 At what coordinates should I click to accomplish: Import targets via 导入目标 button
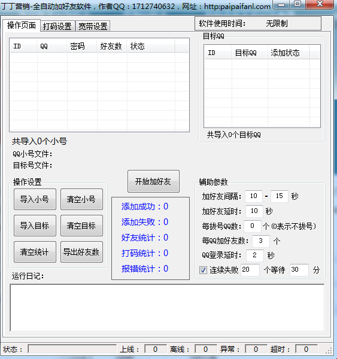35,226
